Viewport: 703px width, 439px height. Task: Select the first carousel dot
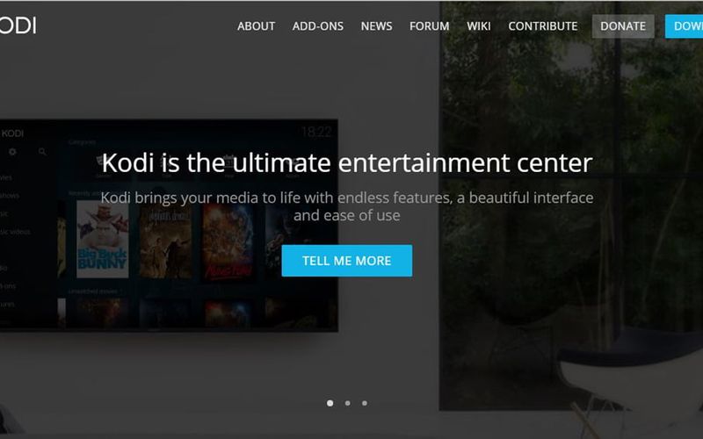pyautogui.click(x=330, y=403)
